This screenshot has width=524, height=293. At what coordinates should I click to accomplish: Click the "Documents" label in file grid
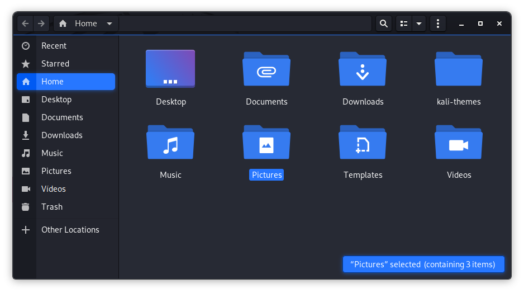(x=266, y=102)
